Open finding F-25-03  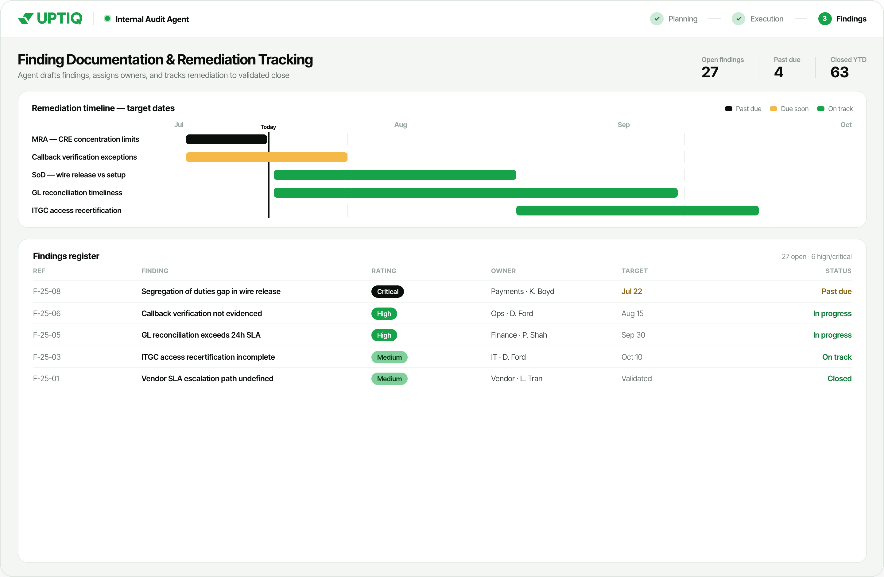pyautogui.click(x=47, y=357)
